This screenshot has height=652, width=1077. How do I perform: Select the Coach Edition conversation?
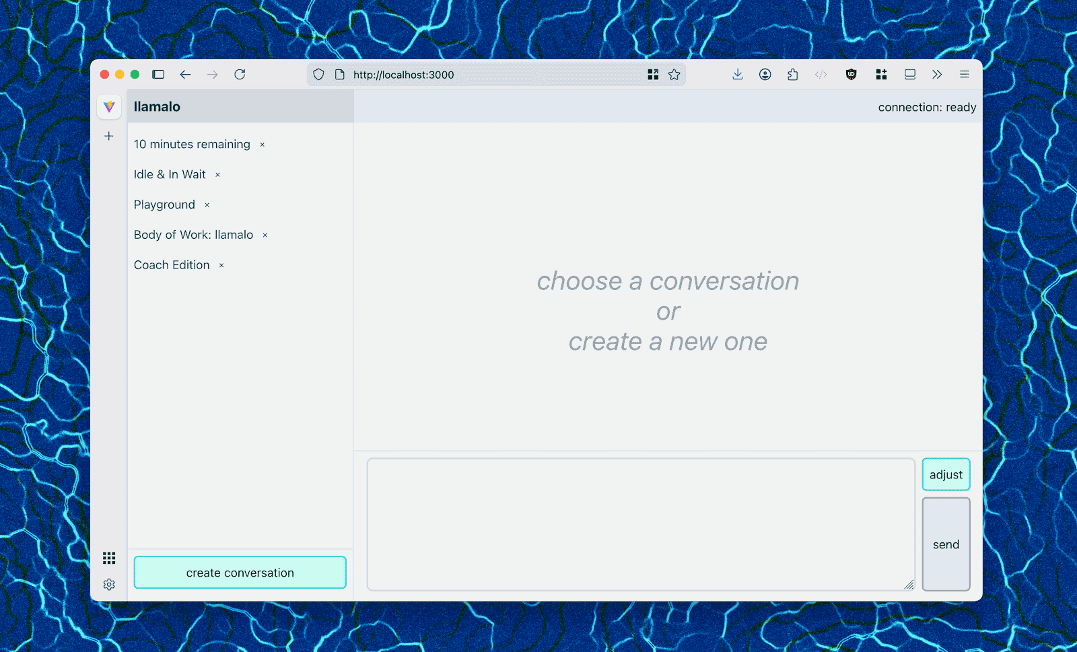(172, 264)
